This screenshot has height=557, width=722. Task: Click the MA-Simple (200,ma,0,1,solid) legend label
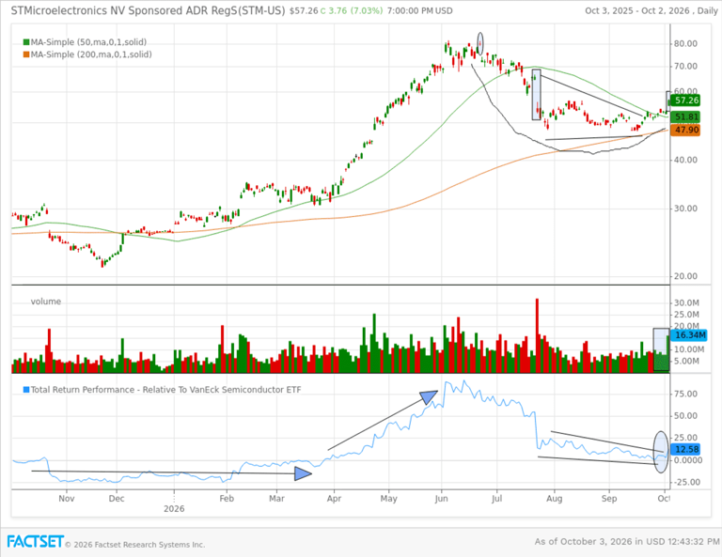pos(91,54)
